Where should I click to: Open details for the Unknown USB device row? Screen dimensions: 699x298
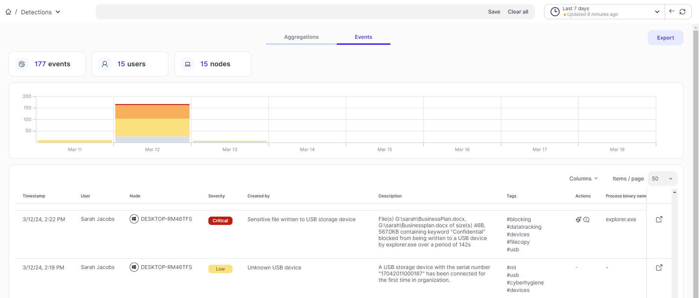tap(659, 267)
